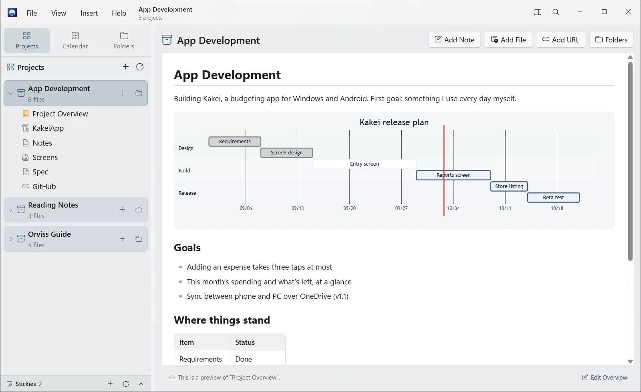Expand the Orviss Guide project
This screenshot has height=392, width=641.
11,239
